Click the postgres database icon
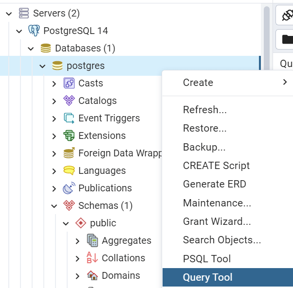 [x=57, y=66]
